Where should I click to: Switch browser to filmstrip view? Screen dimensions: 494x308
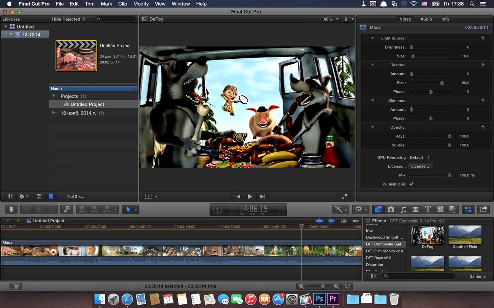click(39, 196)
